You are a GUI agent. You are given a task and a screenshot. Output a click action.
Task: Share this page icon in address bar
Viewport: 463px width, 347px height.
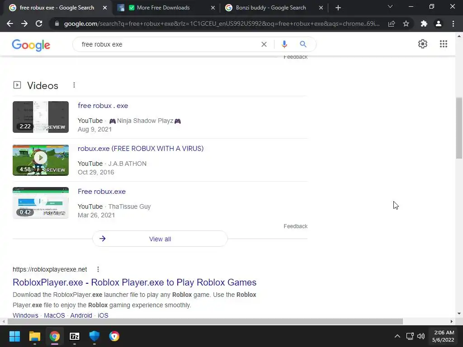click(392, 23)
